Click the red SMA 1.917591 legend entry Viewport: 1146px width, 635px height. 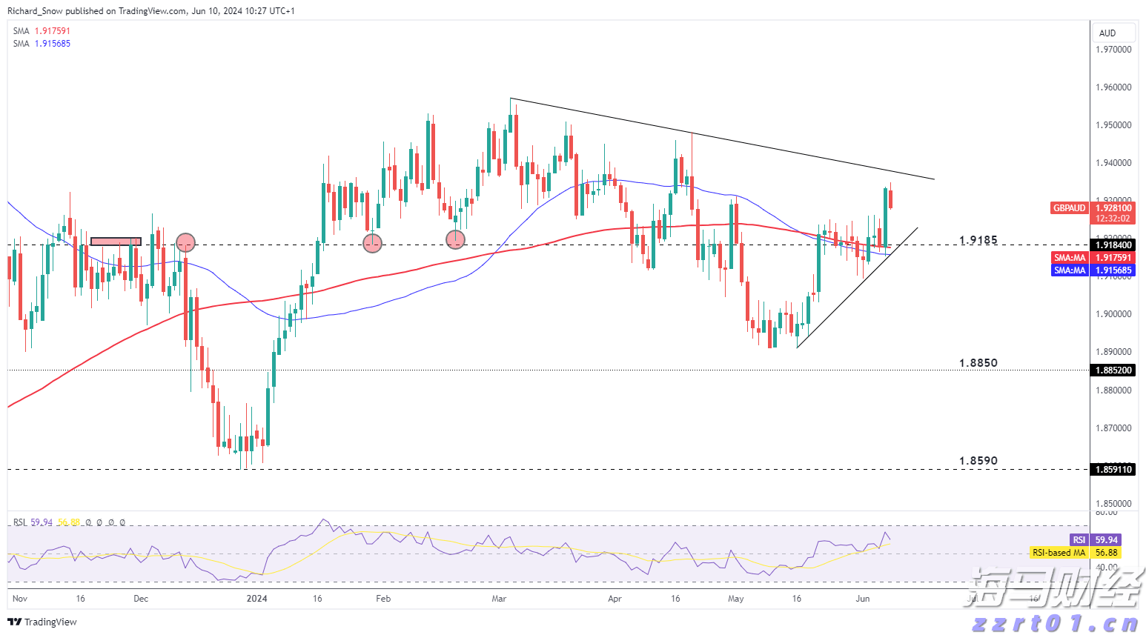point(42,31)
